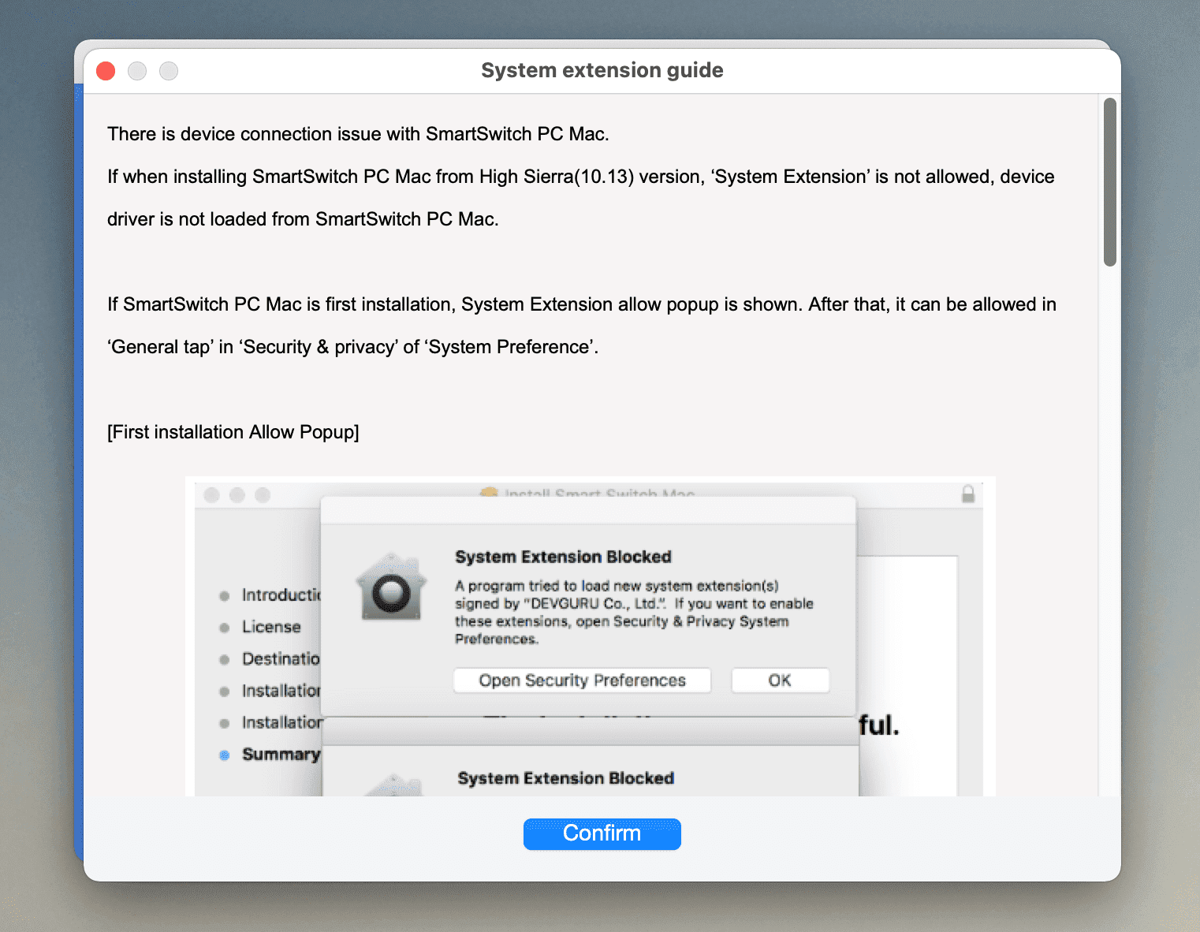
Task: Select the Destination step in installer sidebar
Action: pos(281,658)
